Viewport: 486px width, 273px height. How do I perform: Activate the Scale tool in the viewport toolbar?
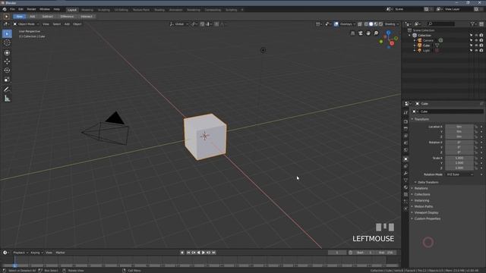(x=7, y=80)
